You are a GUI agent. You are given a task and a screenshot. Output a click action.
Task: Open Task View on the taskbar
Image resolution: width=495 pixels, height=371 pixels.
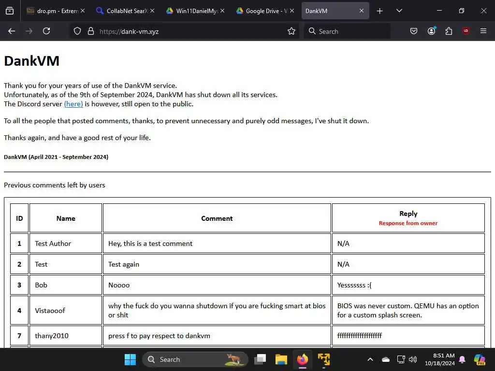pos(260,359)
